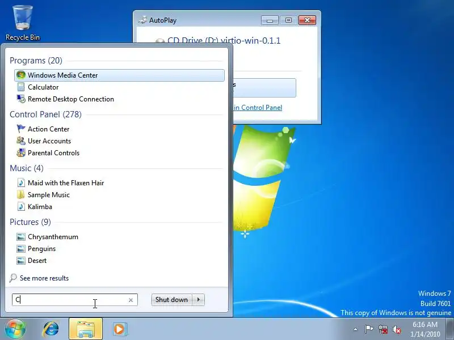Viewport: 454px width, 340px height.
Task: Close the AutoPlay window
Action: 307,20
